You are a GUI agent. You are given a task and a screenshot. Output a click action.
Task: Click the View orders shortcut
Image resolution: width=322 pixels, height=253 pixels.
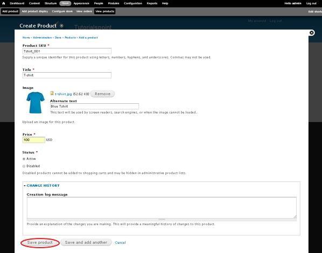click(x=84, y=11)
